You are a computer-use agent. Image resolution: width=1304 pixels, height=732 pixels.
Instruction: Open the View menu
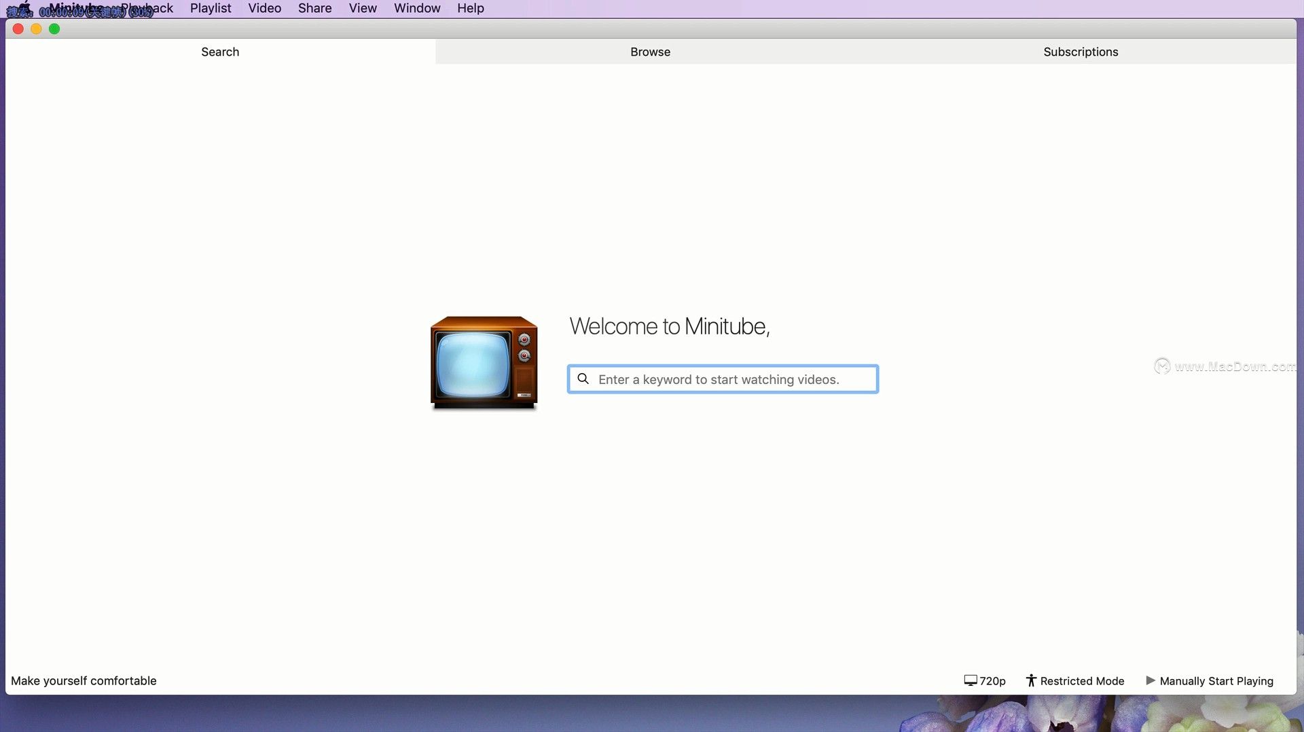(x=363, y=8)
